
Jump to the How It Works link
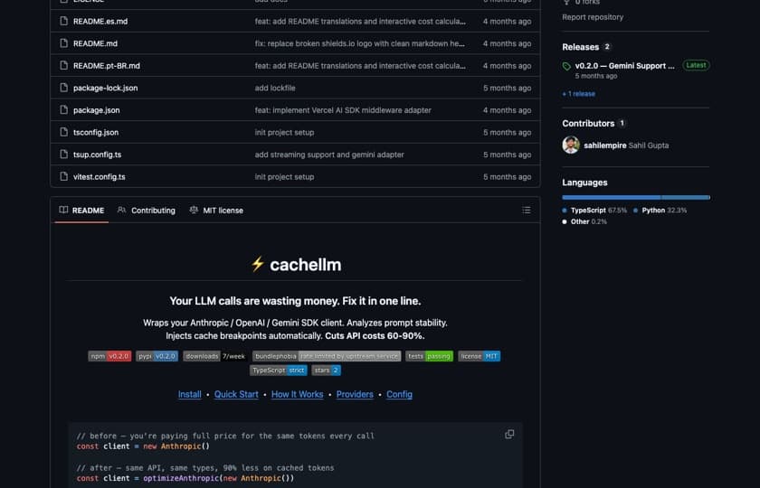[297, 395]
